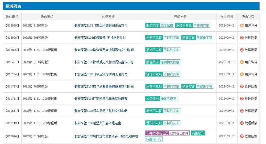Viewport: 266px width, 144px height.
Task: Click the 销售欺诈 tag in row 811076
Action: [x=198, y=133]
